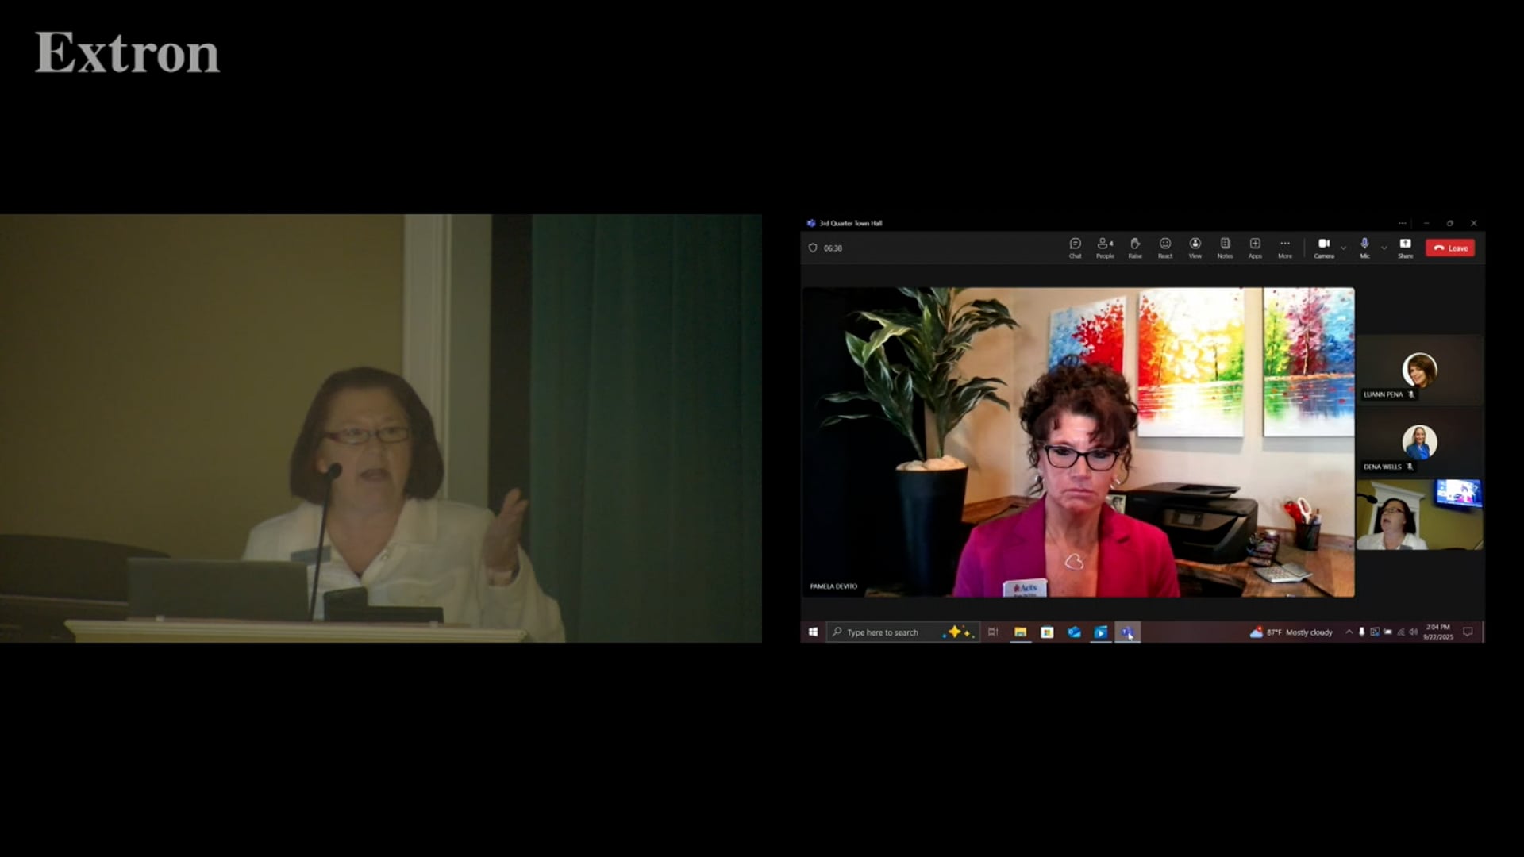Click the Apps add icon
Screen dimensions: 1524x857
(1255, 248)
